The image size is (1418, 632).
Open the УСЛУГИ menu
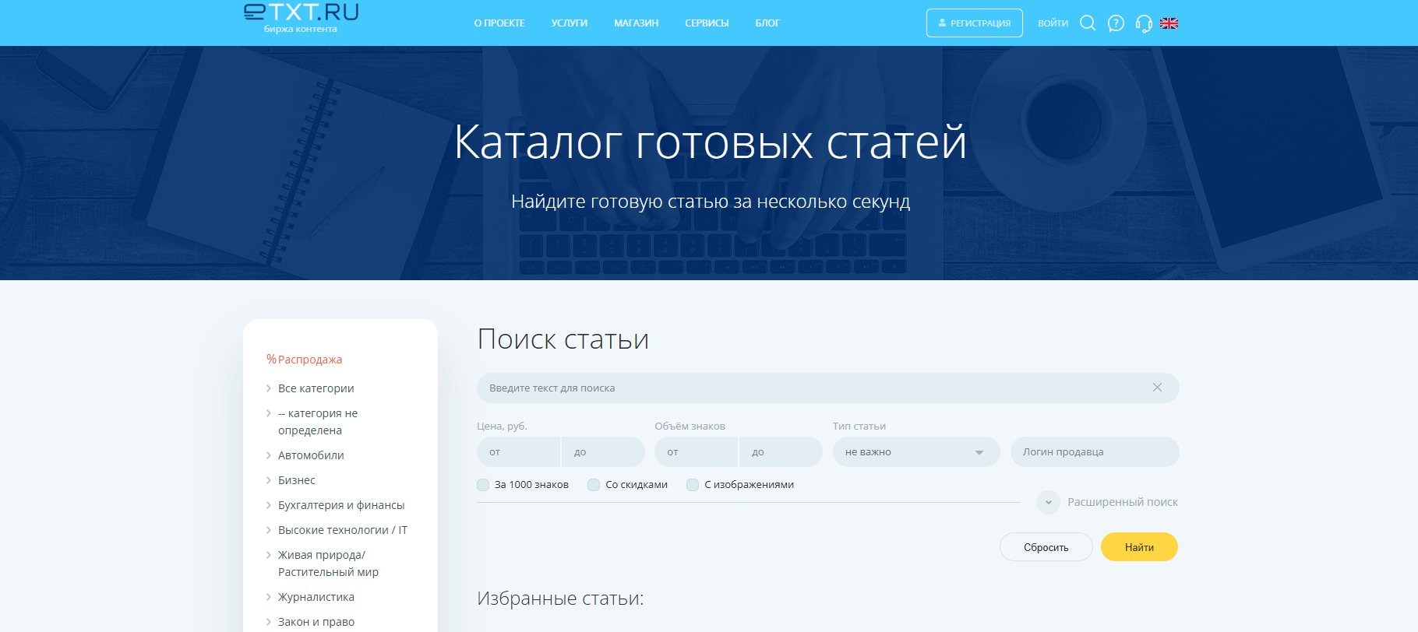point(569,23)
